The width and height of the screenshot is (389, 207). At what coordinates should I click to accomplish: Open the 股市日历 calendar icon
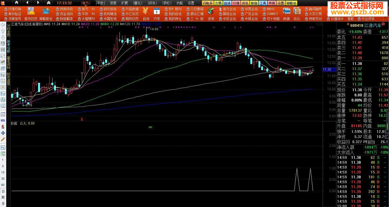tap(31, 11)
